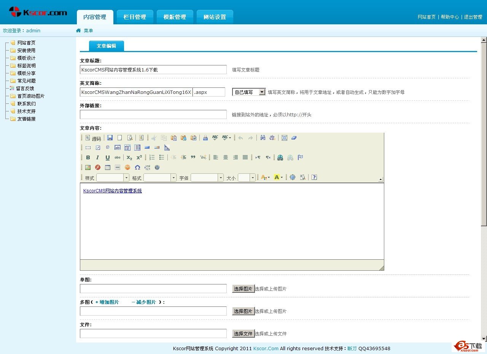Switch to 模板管理 tab

pos(175,17)
